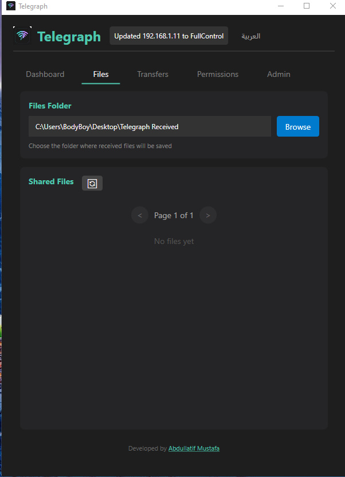Click the 'Updated 192.168.1.11 to FullControl' status message
The width and height of the screenshot is (345, 477).
tap(169, 36)
